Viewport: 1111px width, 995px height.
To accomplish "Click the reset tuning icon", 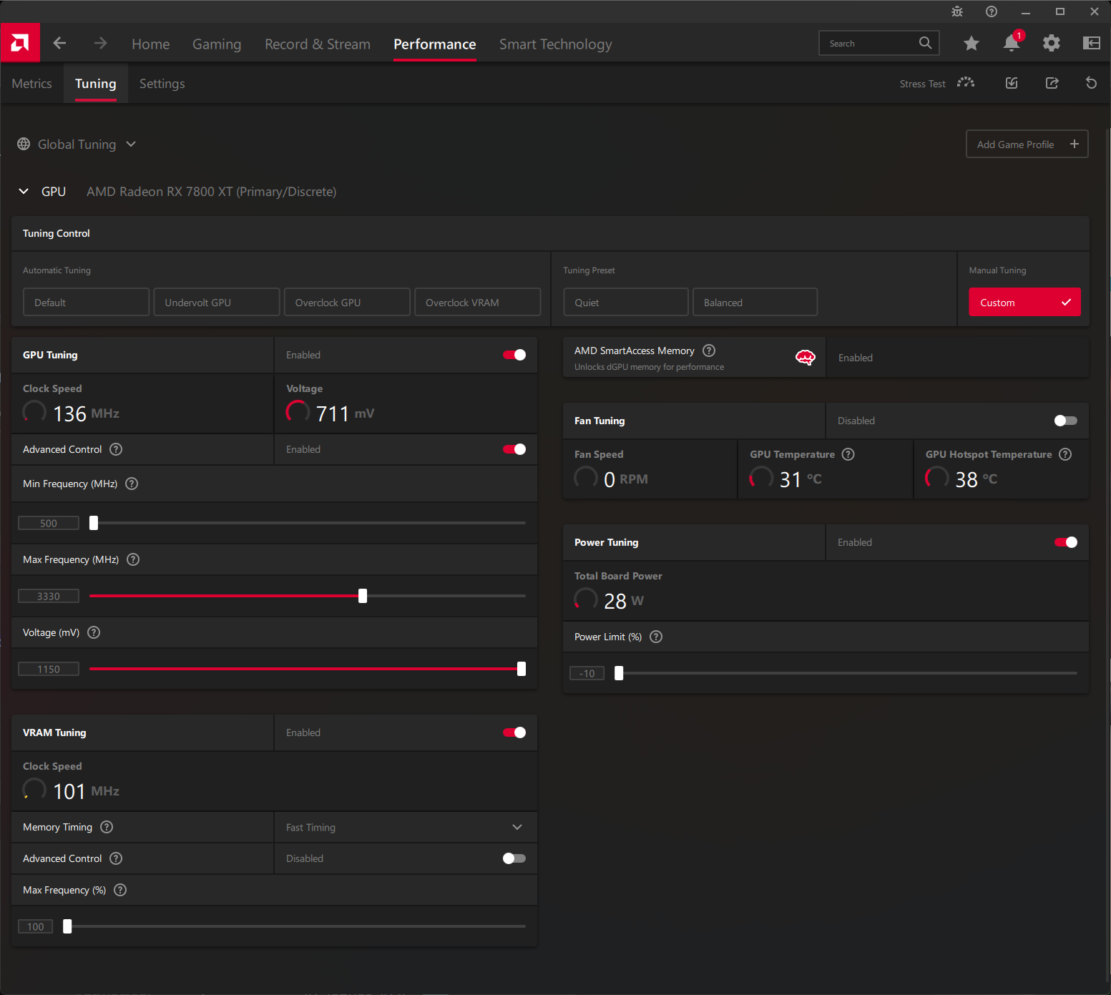I will [x=1092, y=83].
